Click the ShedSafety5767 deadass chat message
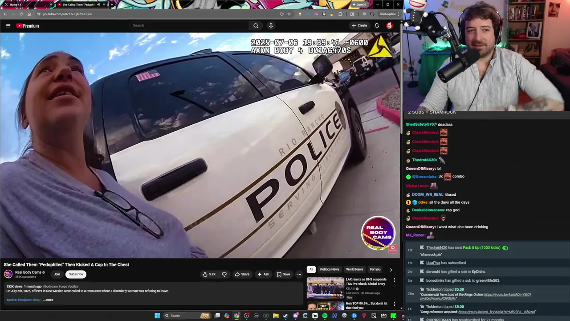Viewport: 570px width, 321px height. coord(429,124)
